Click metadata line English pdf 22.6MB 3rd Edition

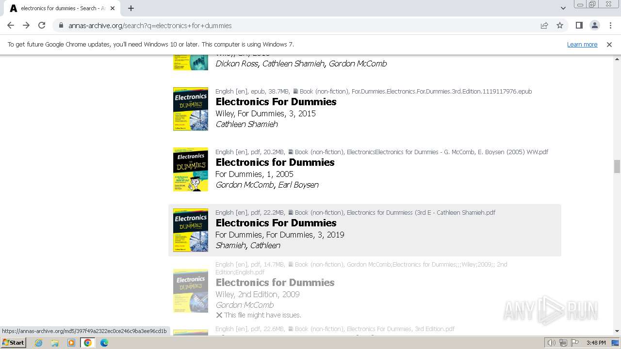click(335, 329)
